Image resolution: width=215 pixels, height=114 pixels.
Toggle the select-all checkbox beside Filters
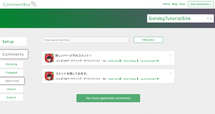[171, 40]
